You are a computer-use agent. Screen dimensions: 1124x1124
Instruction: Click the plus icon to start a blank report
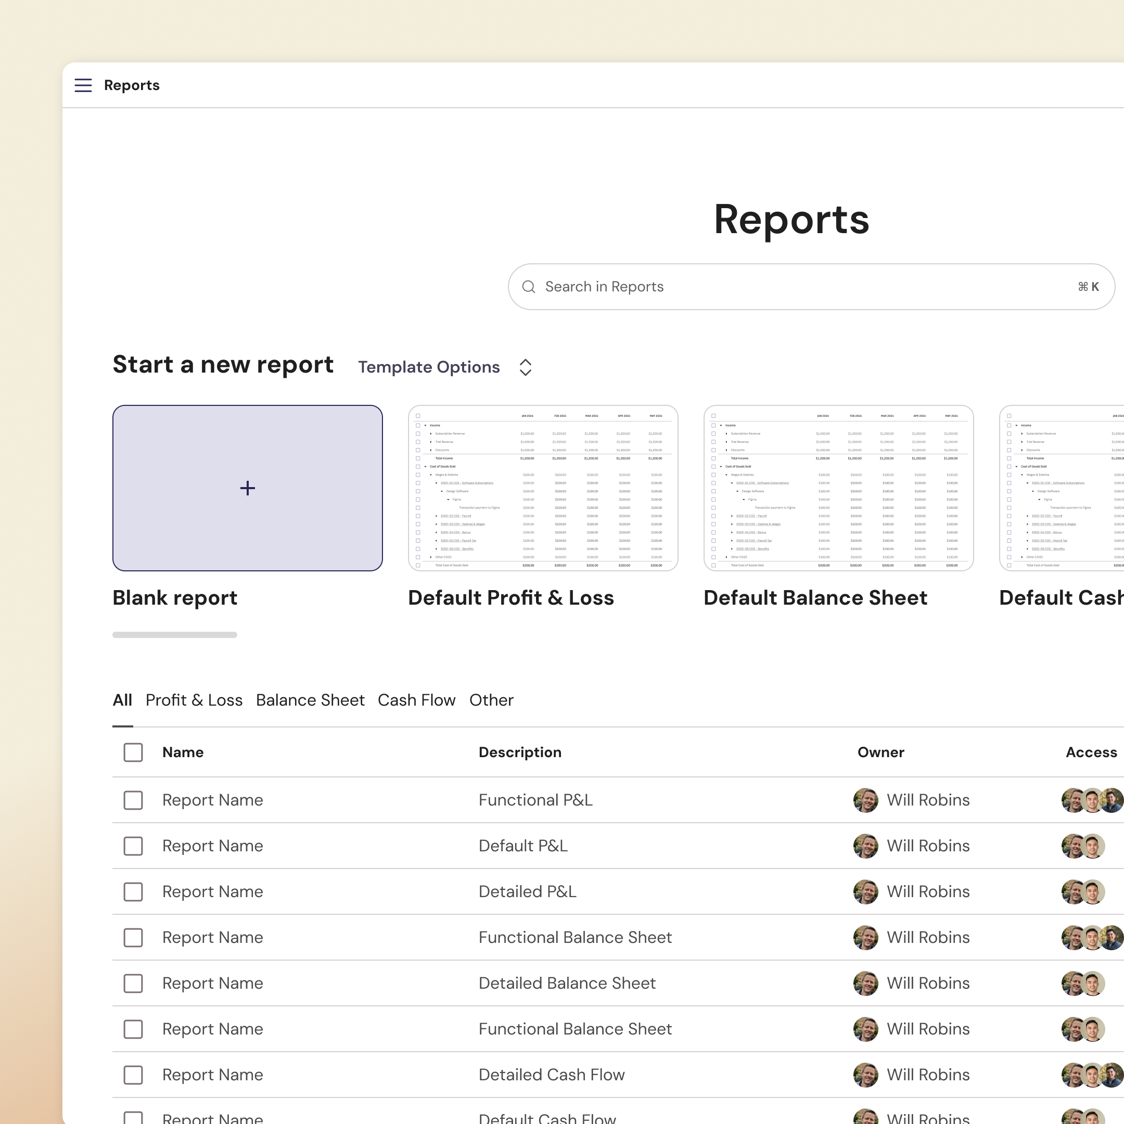point(247,488)
